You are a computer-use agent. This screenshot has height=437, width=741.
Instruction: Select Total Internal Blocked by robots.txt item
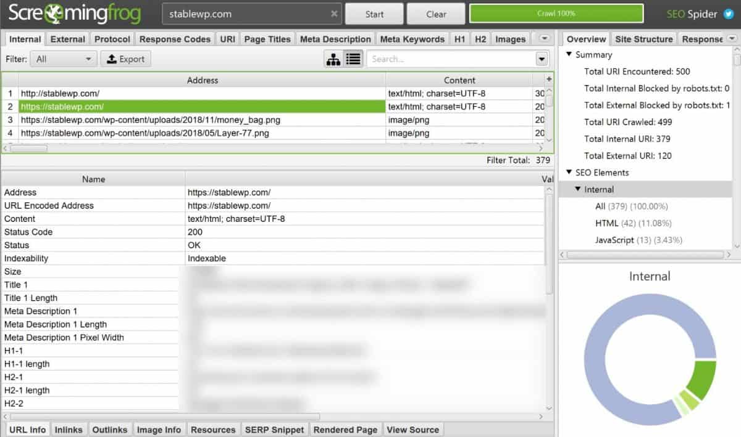tap(657, 88)
